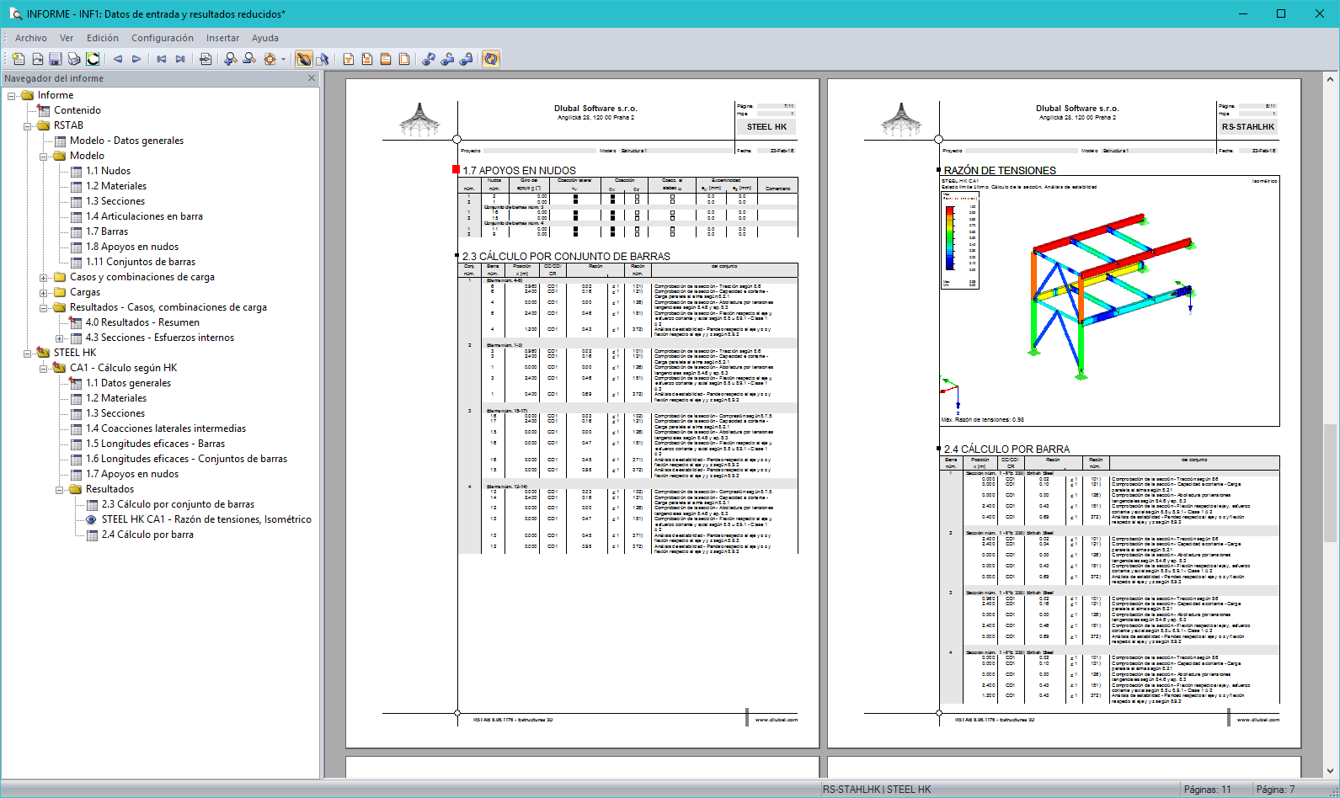Collapse the RSTAB tree node
The height and width of the screenshot is (798, 1340).
coord(28,126)
